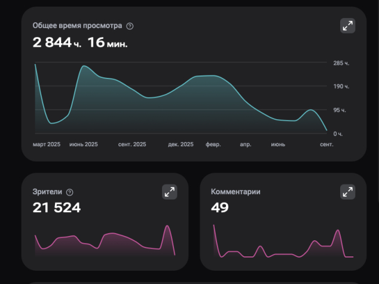Select the 285 ч. y-axis label

coord(341,64)
